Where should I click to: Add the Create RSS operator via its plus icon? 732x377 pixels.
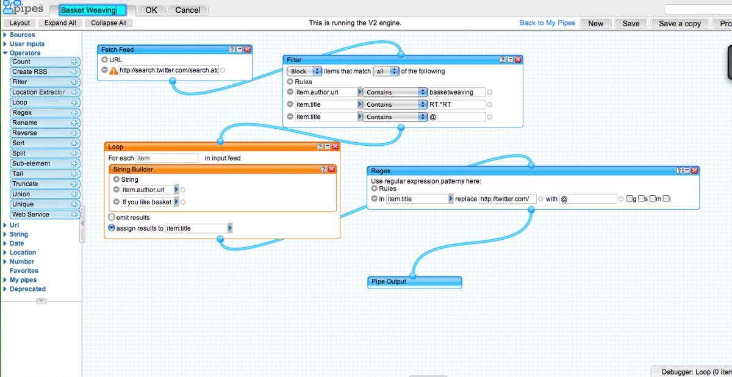tap(74, 72)
